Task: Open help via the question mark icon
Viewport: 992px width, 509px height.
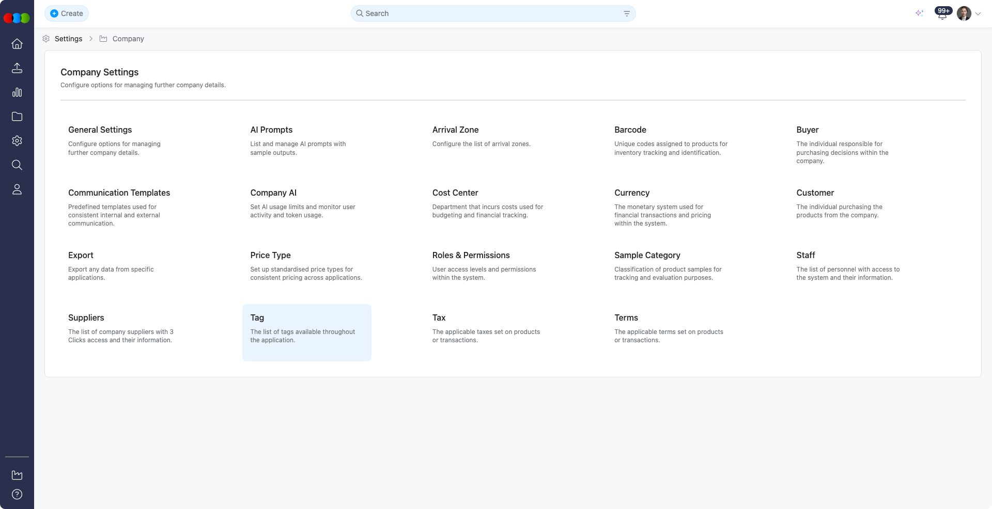Action: pos(17,494)
